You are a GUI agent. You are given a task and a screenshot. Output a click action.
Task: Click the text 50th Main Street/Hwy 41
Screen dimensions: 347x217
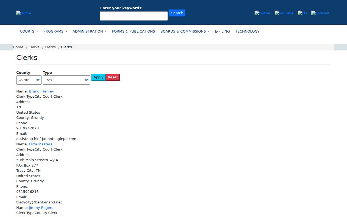38,160
